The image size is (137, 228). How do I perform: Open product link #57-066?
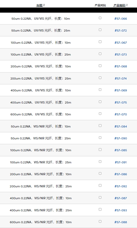(x=121, y=19)
